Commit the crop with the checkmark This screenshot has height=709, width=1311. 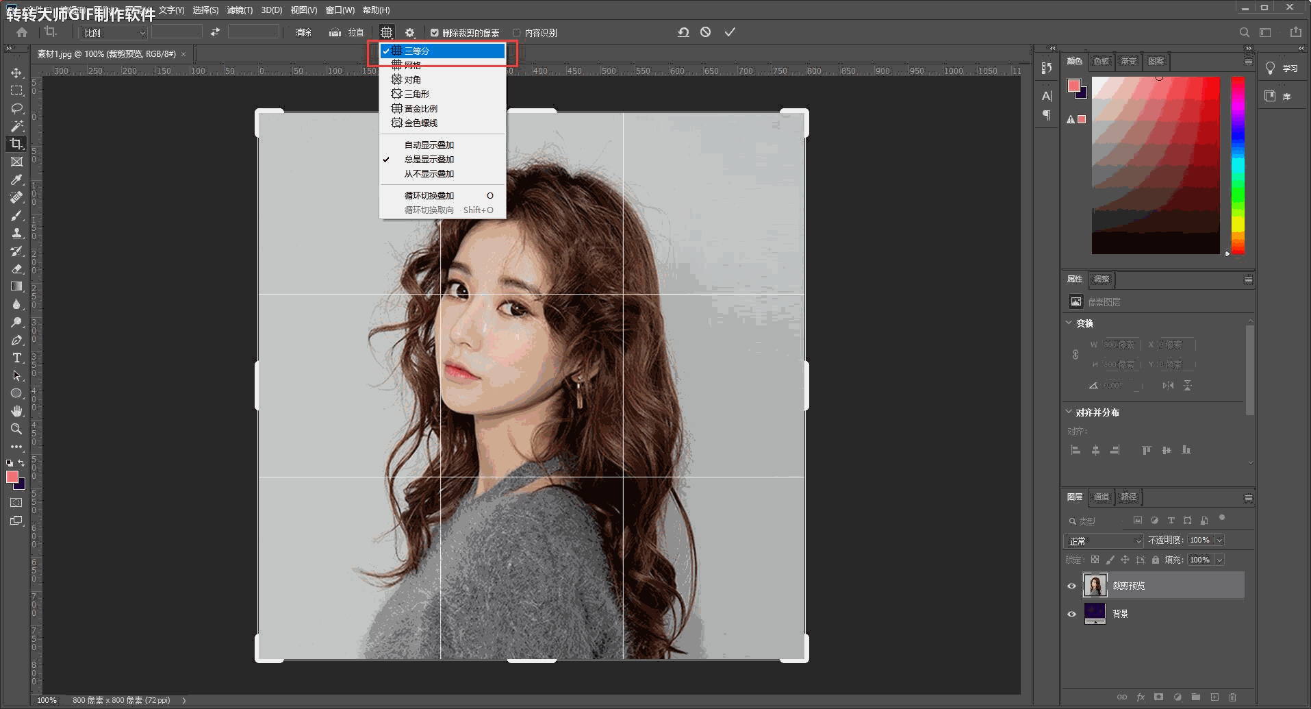(730, 32)
